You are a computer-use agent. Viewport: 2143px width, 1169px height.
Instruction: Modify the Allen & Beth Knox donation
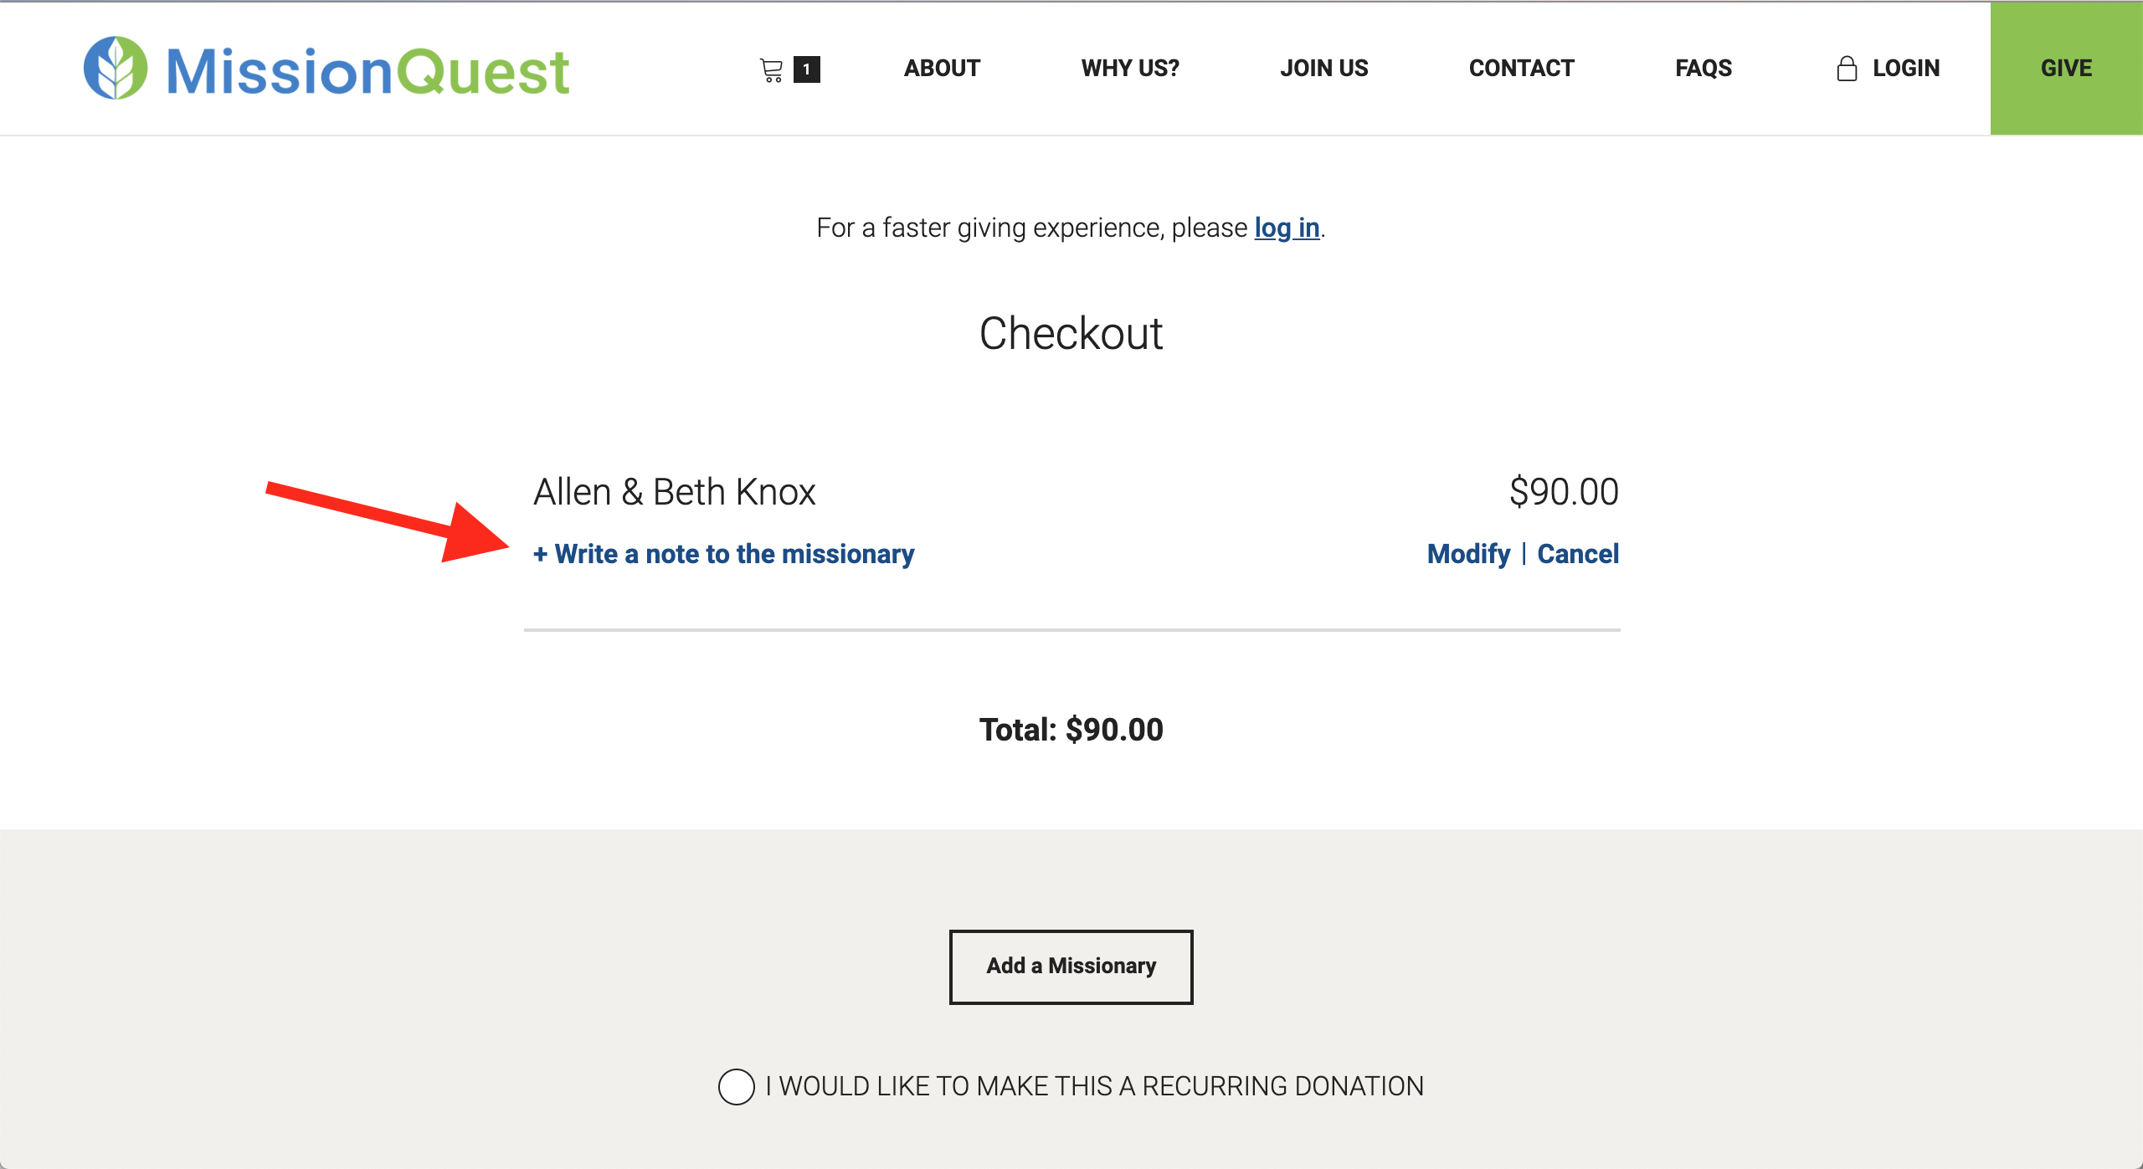click(x=1468, y=554)
